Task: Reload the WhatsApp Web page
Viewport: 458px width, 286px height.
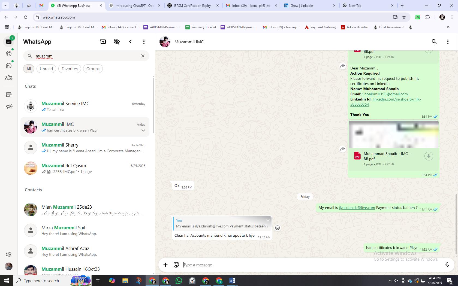Action: click(x=25, y=17)
